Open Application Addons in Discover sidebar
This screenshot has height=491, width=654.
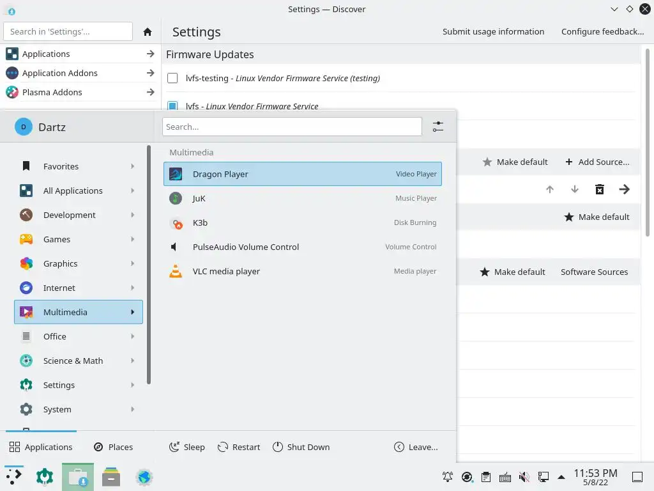point(80,73)
